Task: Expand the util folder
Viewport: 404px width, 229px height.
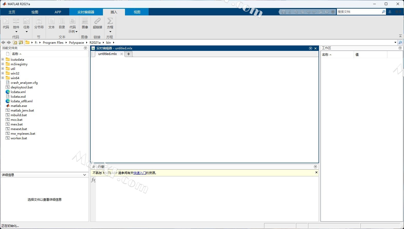Action: 3,69
